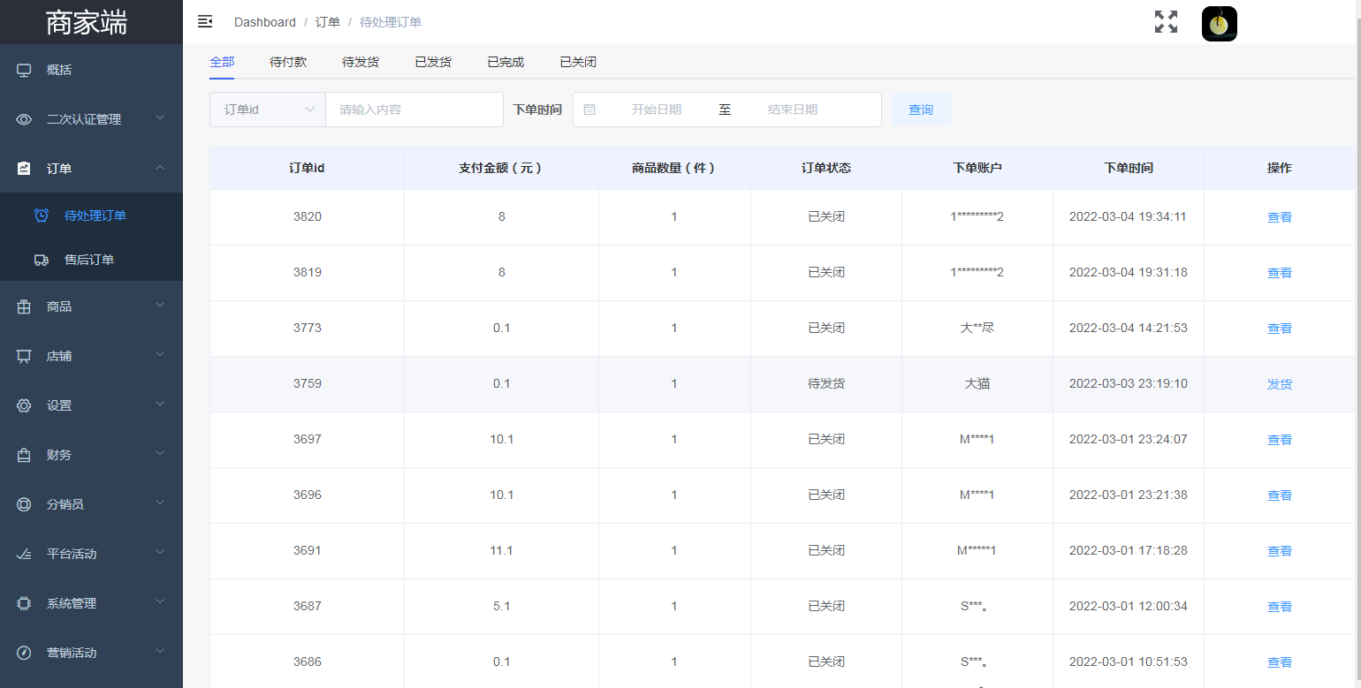Viewport: 1361px width, 688px height.
Task: Select 售后订单 truck icon item
Action: click(88, 260)
